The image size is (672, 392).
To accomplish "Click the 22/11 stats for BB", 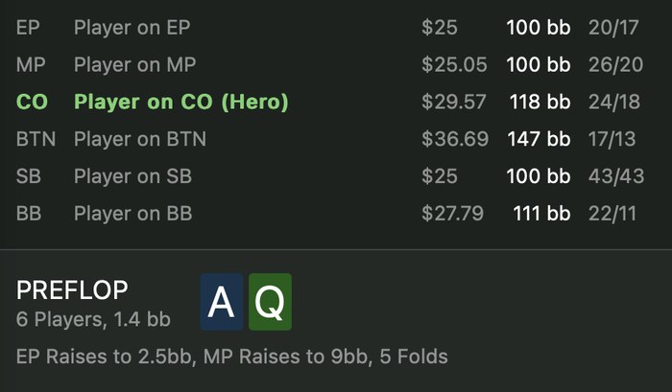I will tap(612, 213).
